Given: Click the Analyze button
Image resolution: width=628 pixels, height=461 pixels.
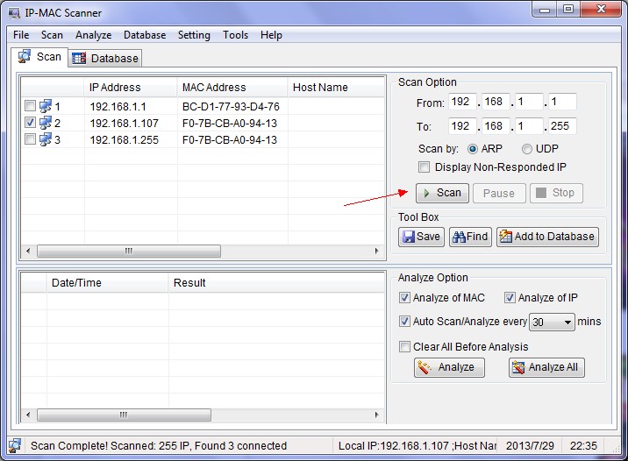Looking at the screenshot, I should click(x=449, y=367).
